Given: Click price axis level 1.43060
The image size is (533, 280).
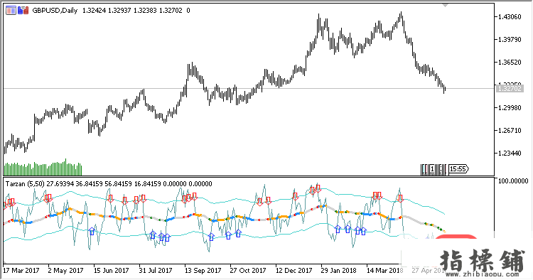Looking at the screenshot, I should click(x=510, y=17).
